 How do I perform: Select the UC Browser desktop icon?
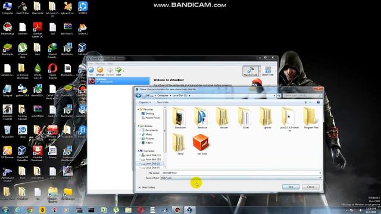tap(7, 152)
